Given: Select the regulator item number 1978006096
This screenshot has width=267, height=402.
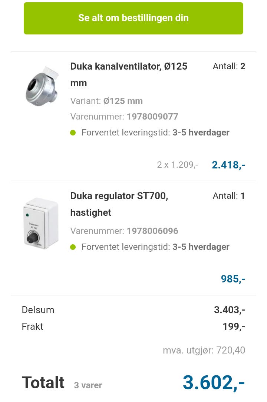Looking at the screenshot, I should [x=152, y=231].
